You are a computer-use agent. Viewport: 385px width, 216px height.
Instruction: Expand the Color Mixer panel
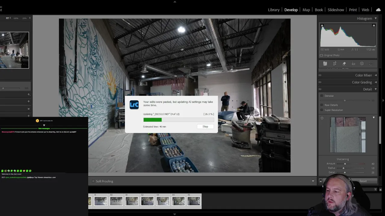coord(376,75)
